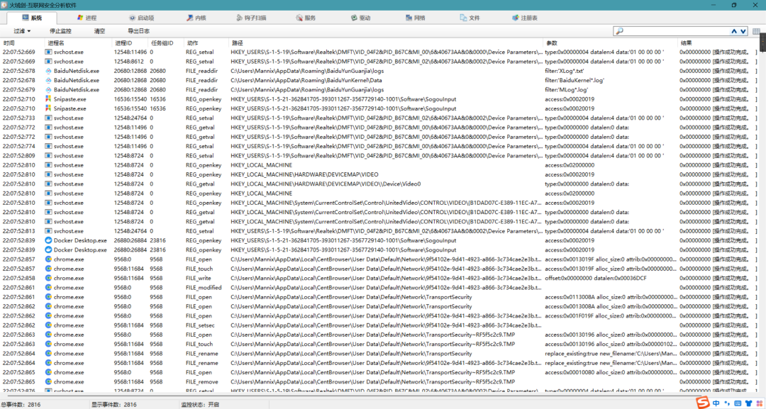This screenshot has width=766, height=409.
Task: Click the 监控状态:开启 status entry
Action: pyautogui.click(x=200, y=405)
